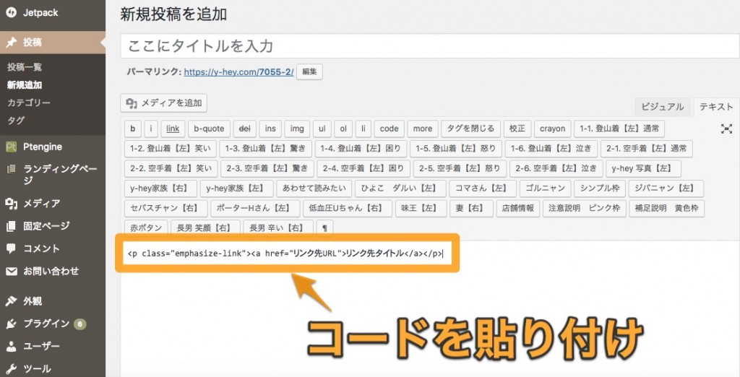Click 赤ボタン quicktag button
The height and width of the screenshot is (377, 740).
146,228
